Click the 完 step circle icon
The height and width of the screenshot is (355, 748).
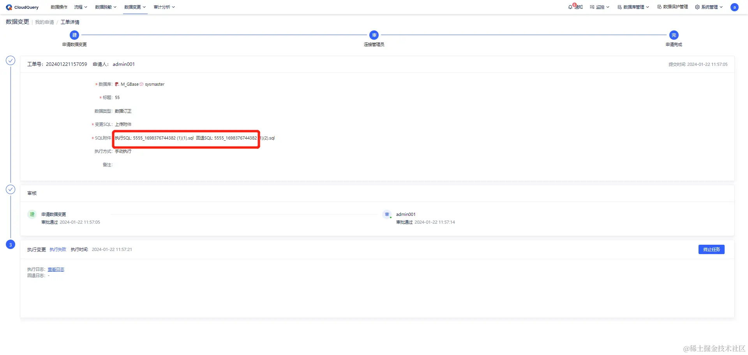point(674,35)
